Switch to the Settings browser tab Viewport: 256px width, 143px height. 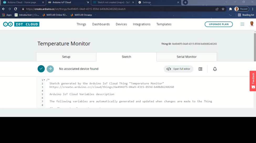[x=158, y=2]
